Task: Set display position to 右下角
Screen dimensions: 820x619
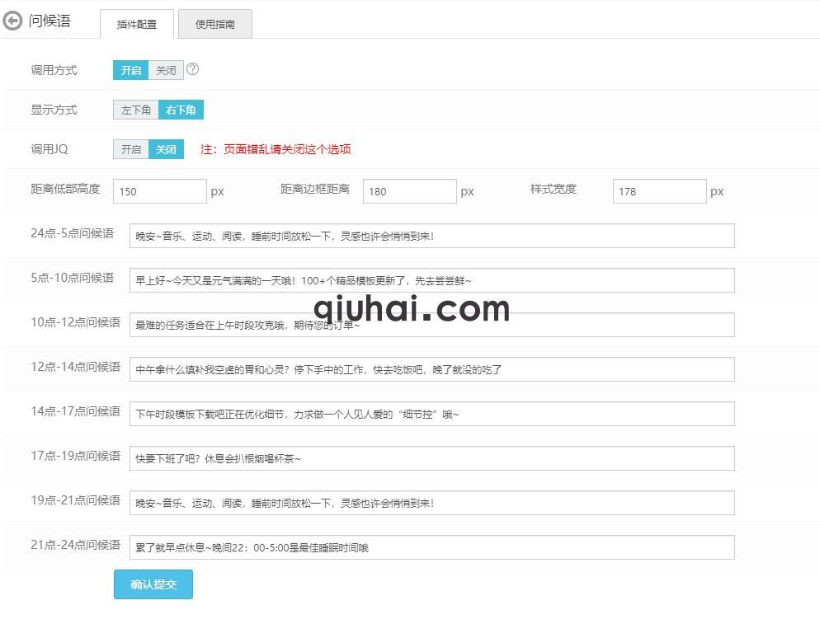Action: pyautogui.click(x=181, y=110)
